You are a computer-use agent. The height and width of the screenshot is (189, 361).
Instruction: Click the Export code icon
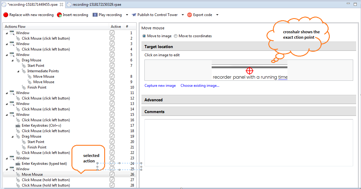tap(190, 15)
